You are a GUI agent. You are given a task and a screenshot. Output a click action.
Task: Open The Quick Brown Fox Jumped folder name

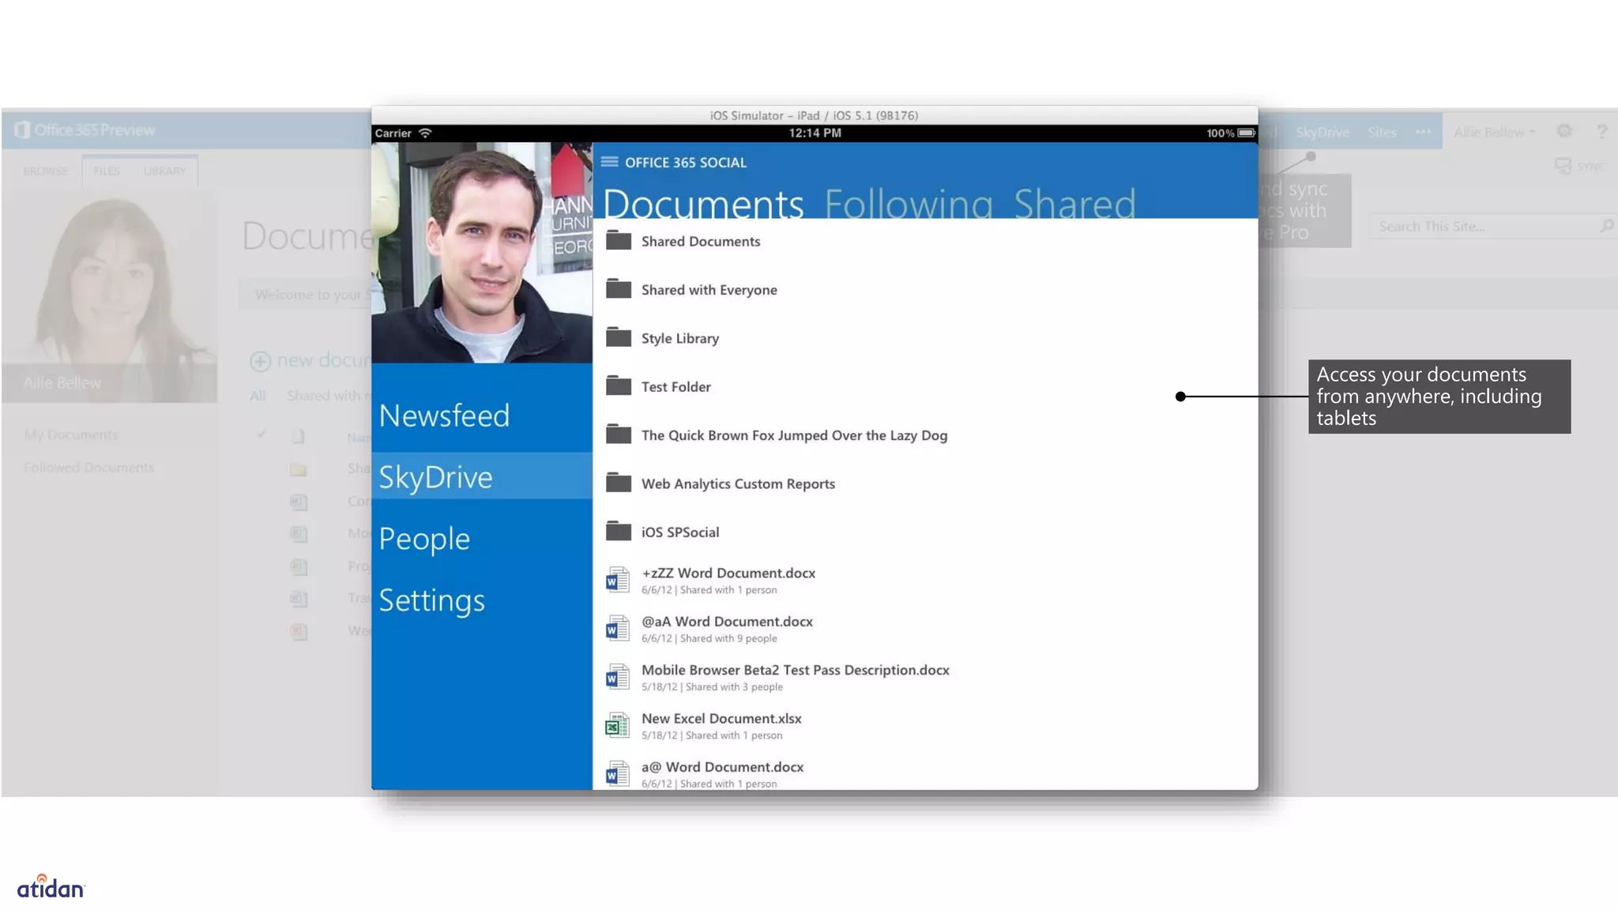[x=794, y=435]
